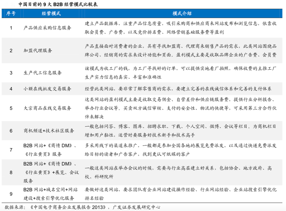Image resolution: width=286 pixels, height=211 pixels.
Task: Click the row number 5 cell
Action: pos(11,108)
